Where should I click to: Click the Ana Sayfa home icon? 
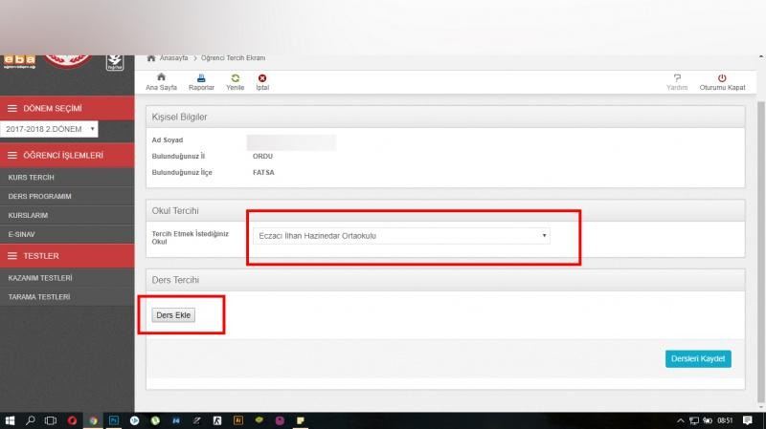pos(161,77)
